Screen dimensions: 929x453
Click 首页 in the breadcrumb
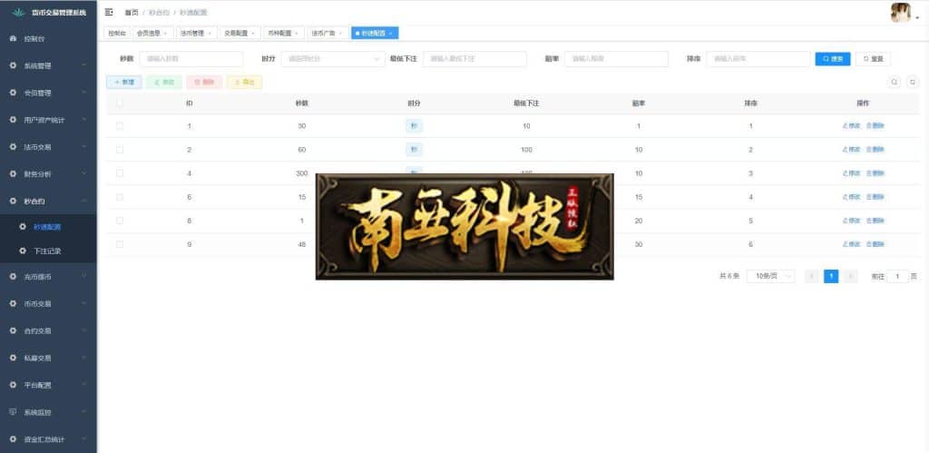click(132, 13)
